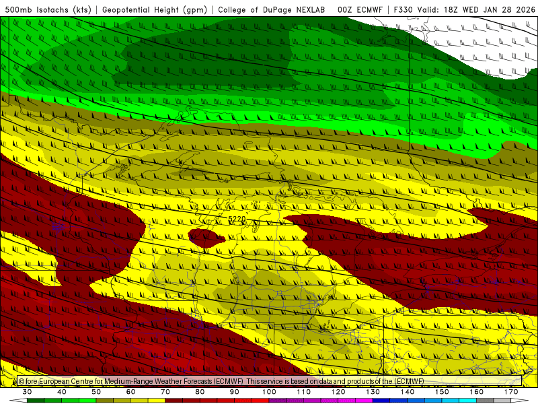The image size is (538, 404).
Task: Click the bright yellow swatch just below 70
Action: [x=157, y=401]
